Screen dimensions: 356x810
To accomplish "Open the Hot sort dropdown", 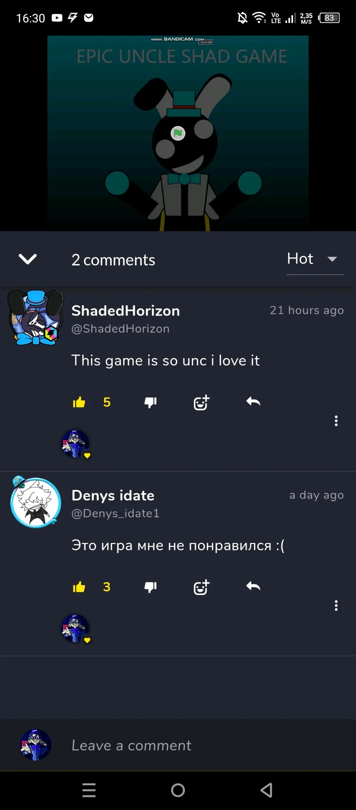I will pos(315,259).
